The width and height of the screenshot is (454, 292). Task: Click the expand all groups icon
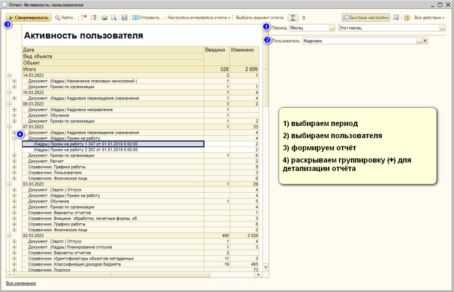(93, 18)
